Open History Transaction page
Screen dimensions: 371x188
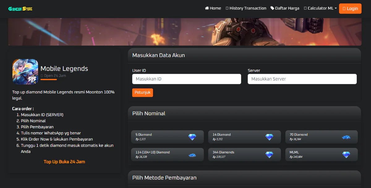pyautogui.click(x=246, y=8)
